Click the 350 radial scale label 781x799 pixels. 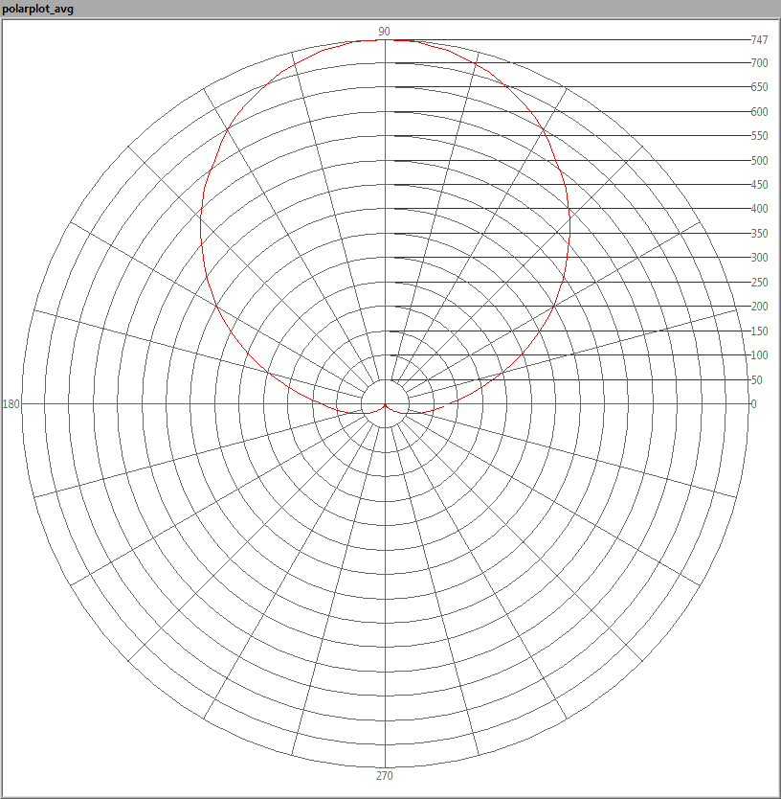pos(759,234)
